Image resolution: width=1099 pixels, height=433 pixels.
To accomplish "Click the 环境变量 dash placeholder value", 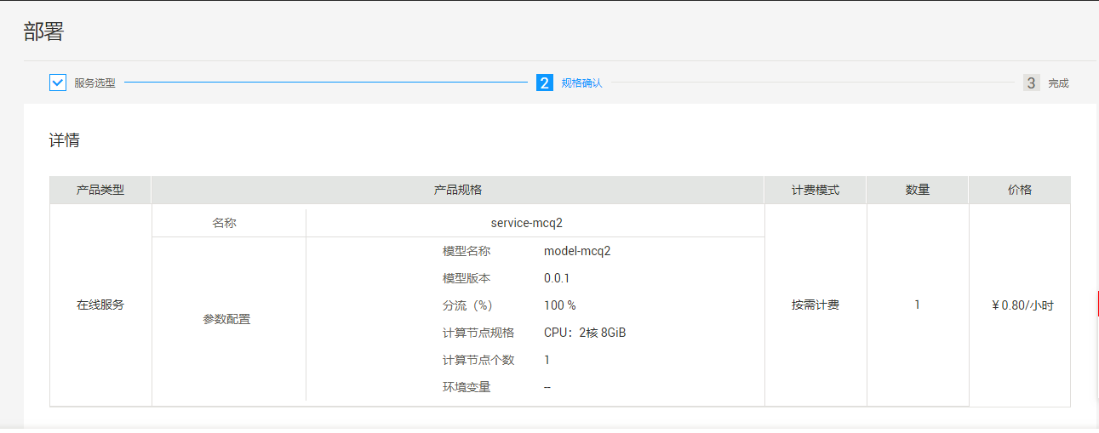I will [x=547, y=387].
